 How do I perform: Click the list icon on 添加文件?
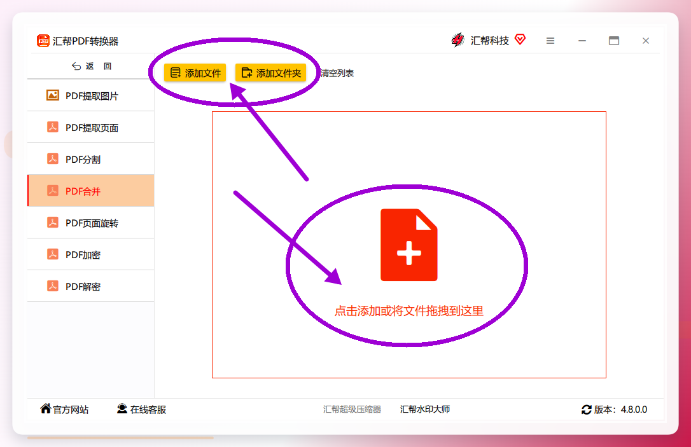coord(176,72)
